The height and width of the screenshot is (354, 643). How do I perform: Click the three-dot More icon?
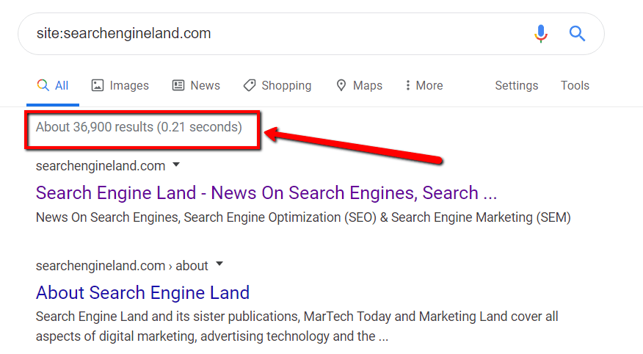point(407,85)
